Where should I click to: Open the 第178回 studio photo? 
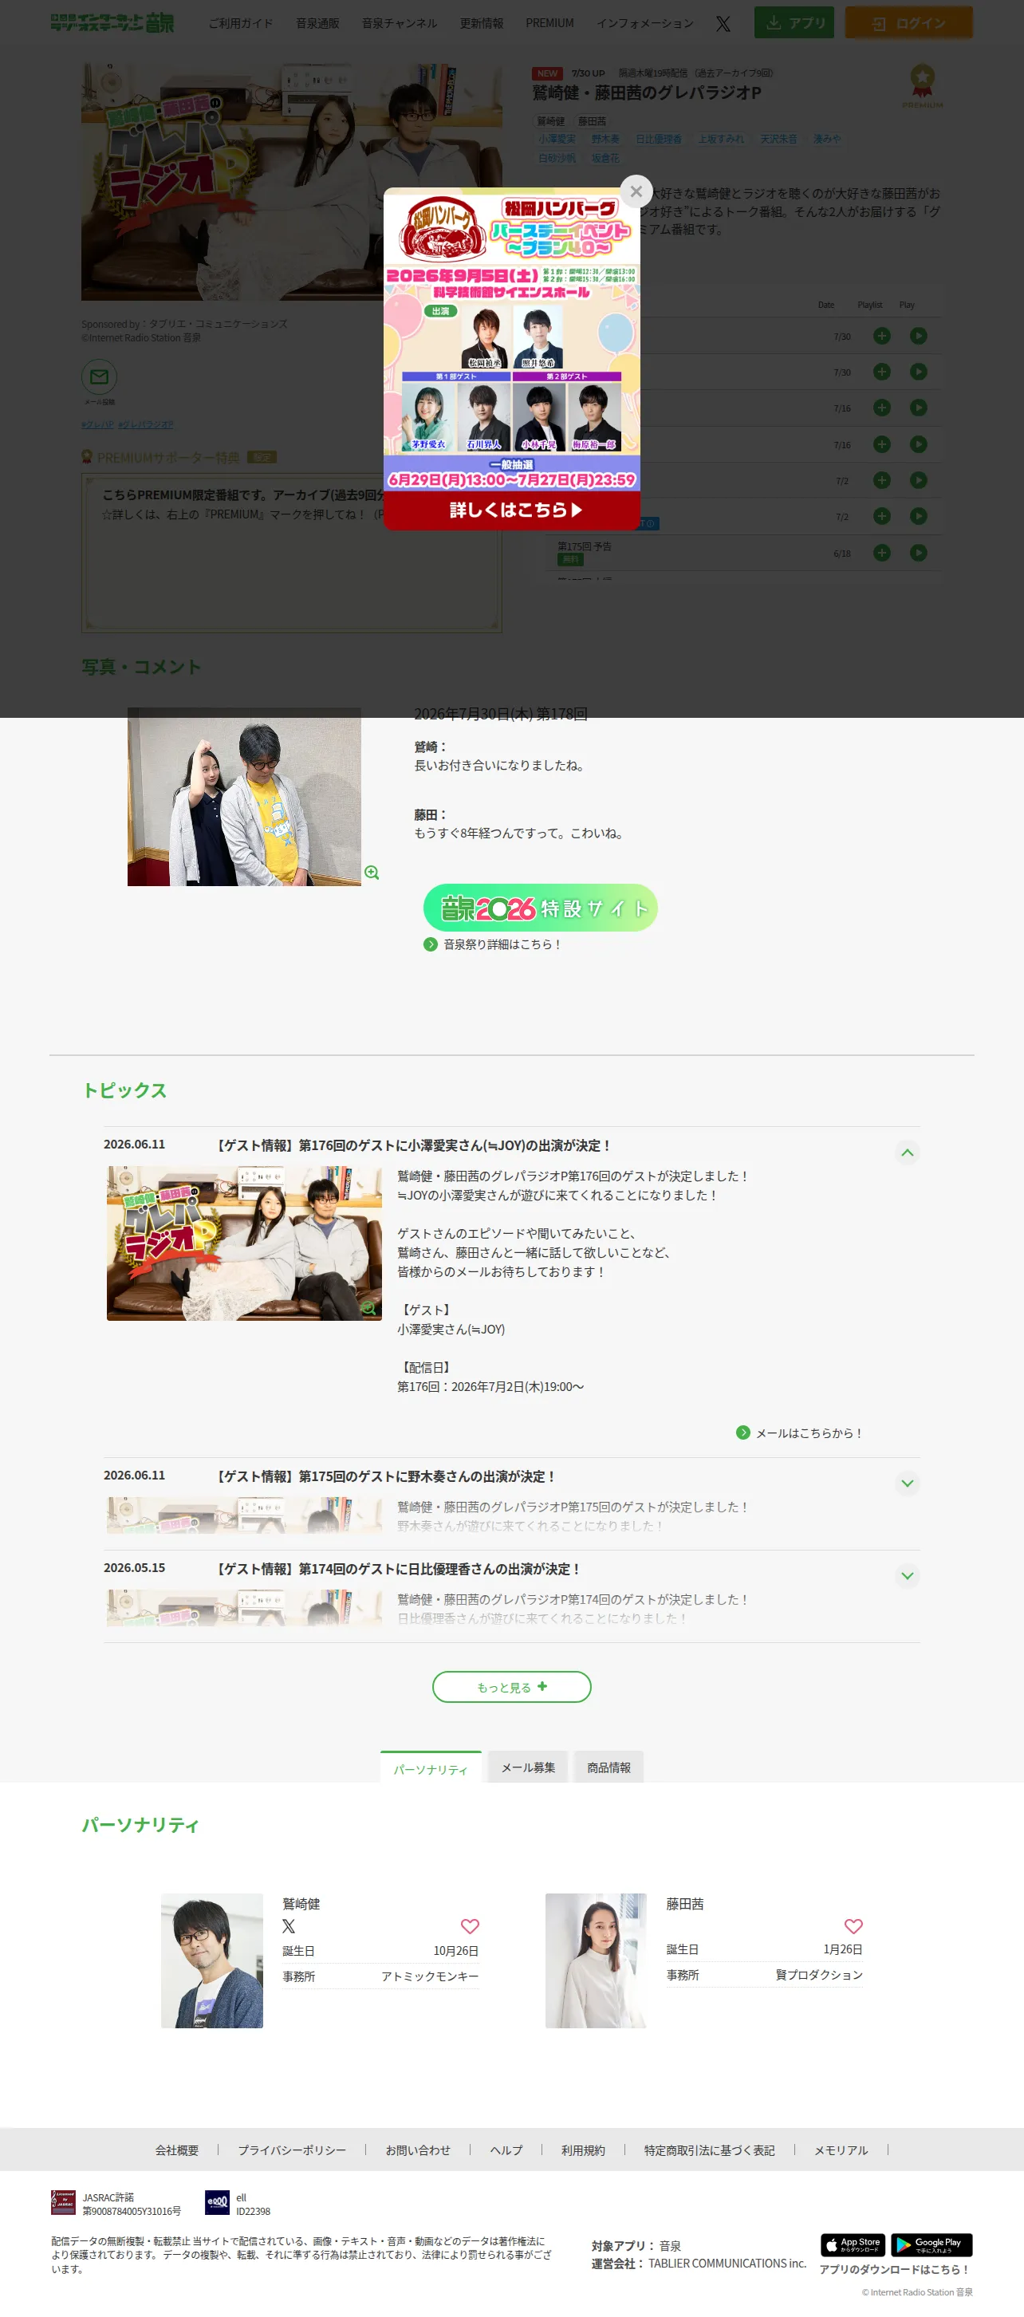tap(243, 796)
